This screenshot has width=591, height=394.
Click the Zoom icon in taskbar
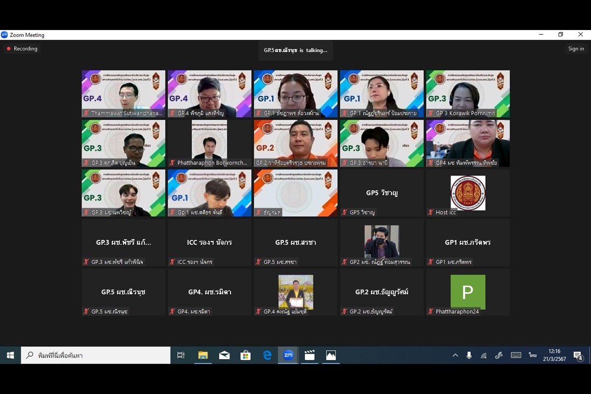(288, 355)
